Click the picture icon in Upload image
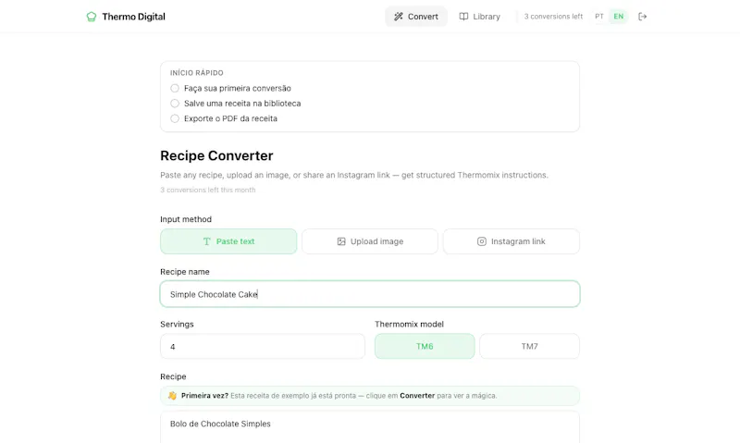 [341, 241]
